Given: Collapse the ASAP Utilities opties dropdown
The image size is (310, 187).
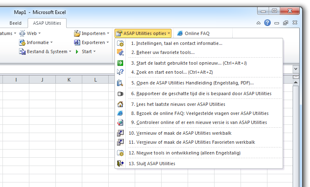Looking at the screenshot, I should 169,33.
